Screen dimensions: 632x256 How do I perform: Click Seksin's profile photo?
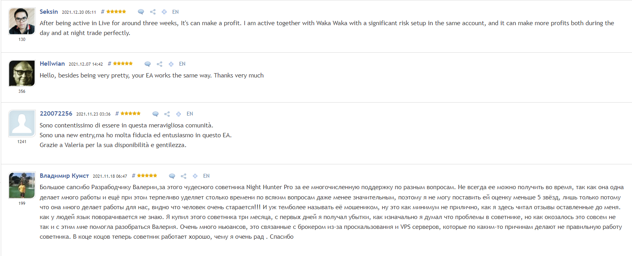tap(22, 21)
